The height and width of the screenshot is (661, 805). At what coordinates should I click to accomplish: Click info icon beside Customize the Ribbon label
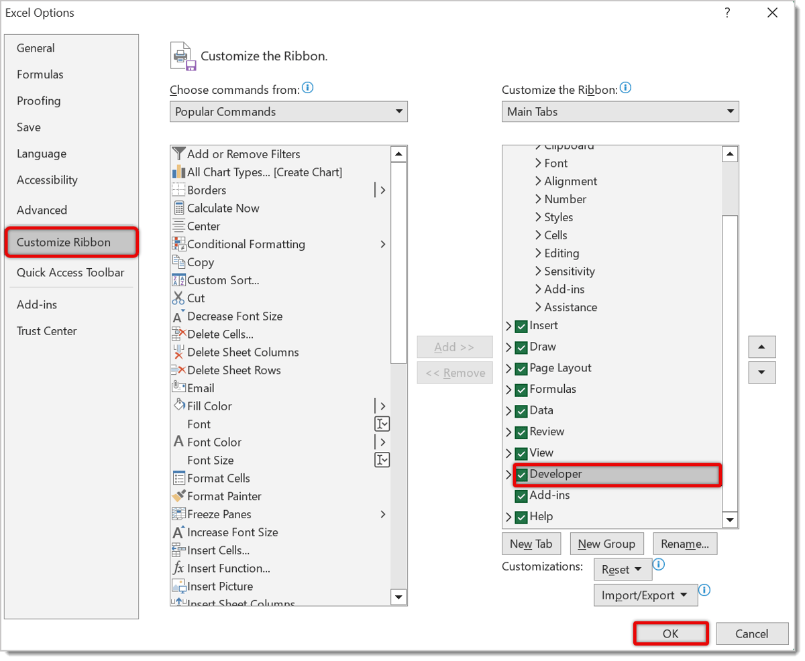(625, 88)
